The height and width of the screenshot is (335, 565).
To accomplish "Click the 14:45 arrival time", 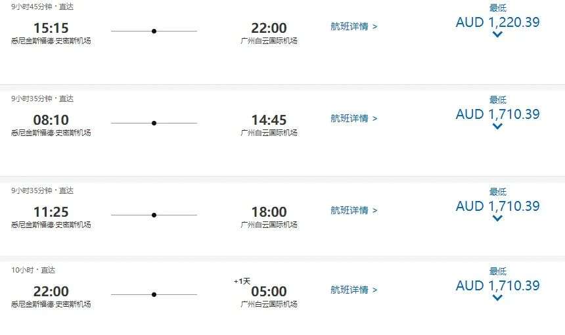I will (x=269, y=120).
